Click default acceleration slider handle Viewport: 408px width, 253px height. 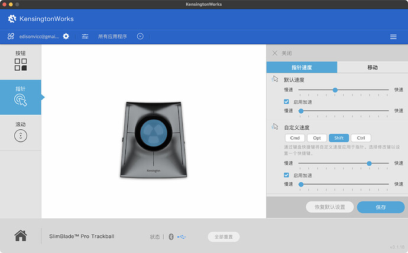[x=301, y=111]
